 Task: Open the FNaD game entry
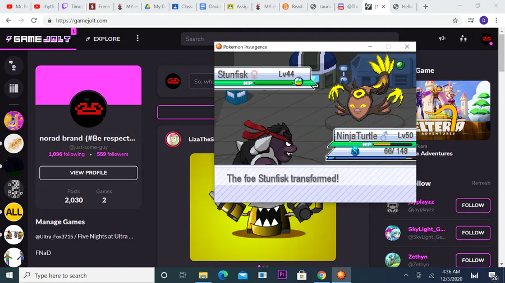point(43,253)
